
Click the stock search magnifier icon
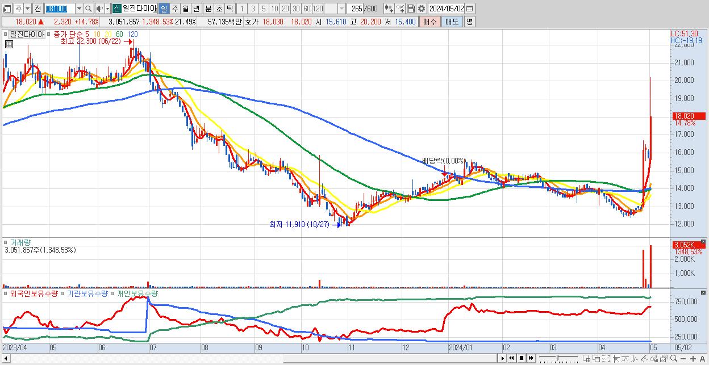point(89,9)
